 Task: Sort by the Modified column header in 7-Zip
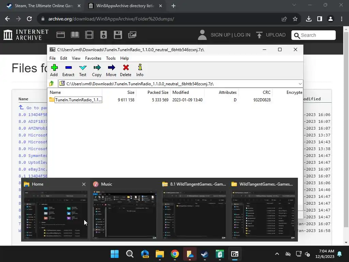coord(187,92)
